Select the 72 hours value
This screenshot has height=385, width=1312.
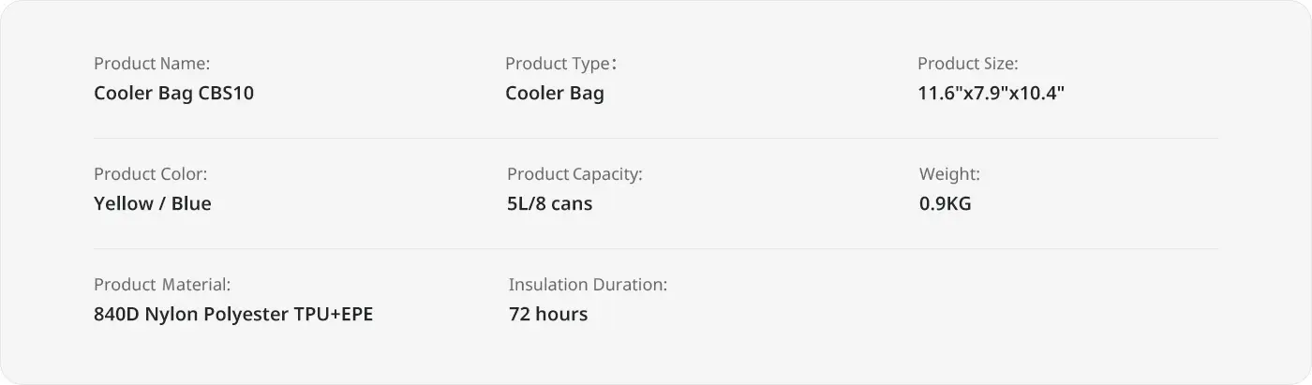click(x=548, y=315)
